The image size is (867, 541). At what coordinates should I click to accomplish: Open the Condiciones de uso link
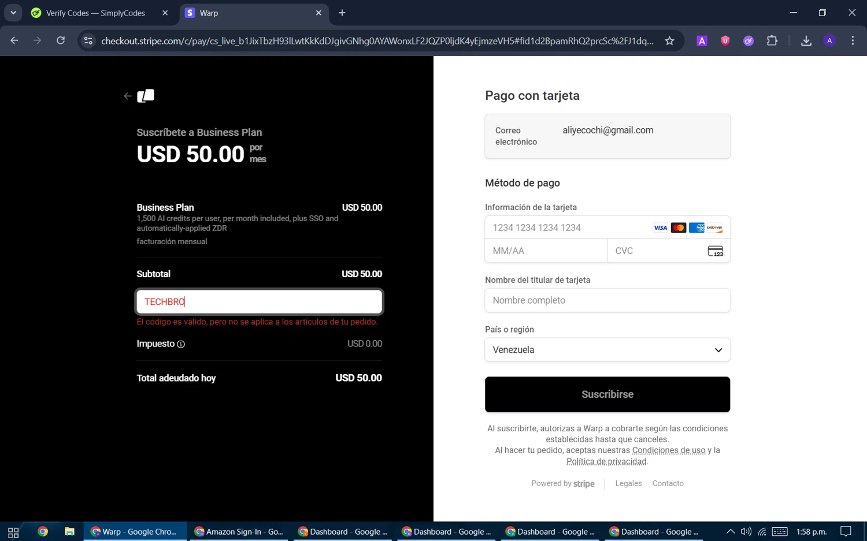pyautogui.click(x=669, y=450)
